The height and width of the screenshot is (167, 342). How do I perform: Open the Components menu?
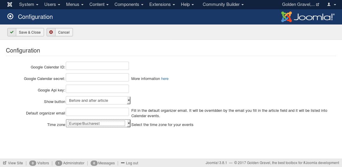coord(129,4)
